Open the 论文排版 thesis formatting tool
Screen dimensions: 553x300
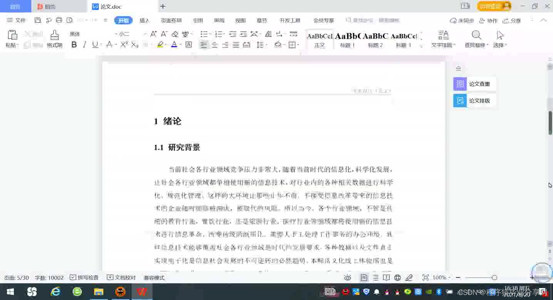coord(474,101)
